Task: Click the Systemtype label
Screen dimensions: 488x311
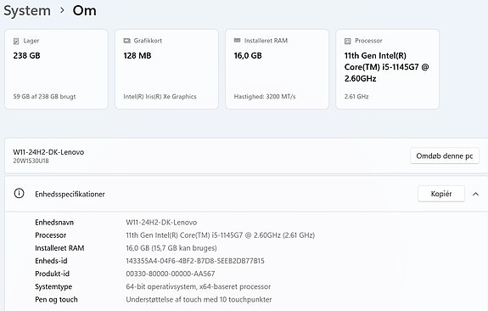Action: (53, 286)
